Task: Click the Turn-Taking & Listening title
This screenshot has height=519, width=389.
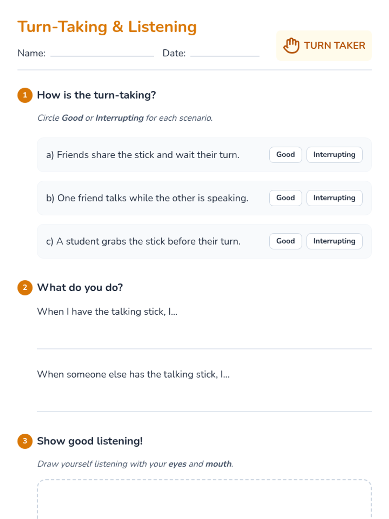Action: [x=107, y=27]
